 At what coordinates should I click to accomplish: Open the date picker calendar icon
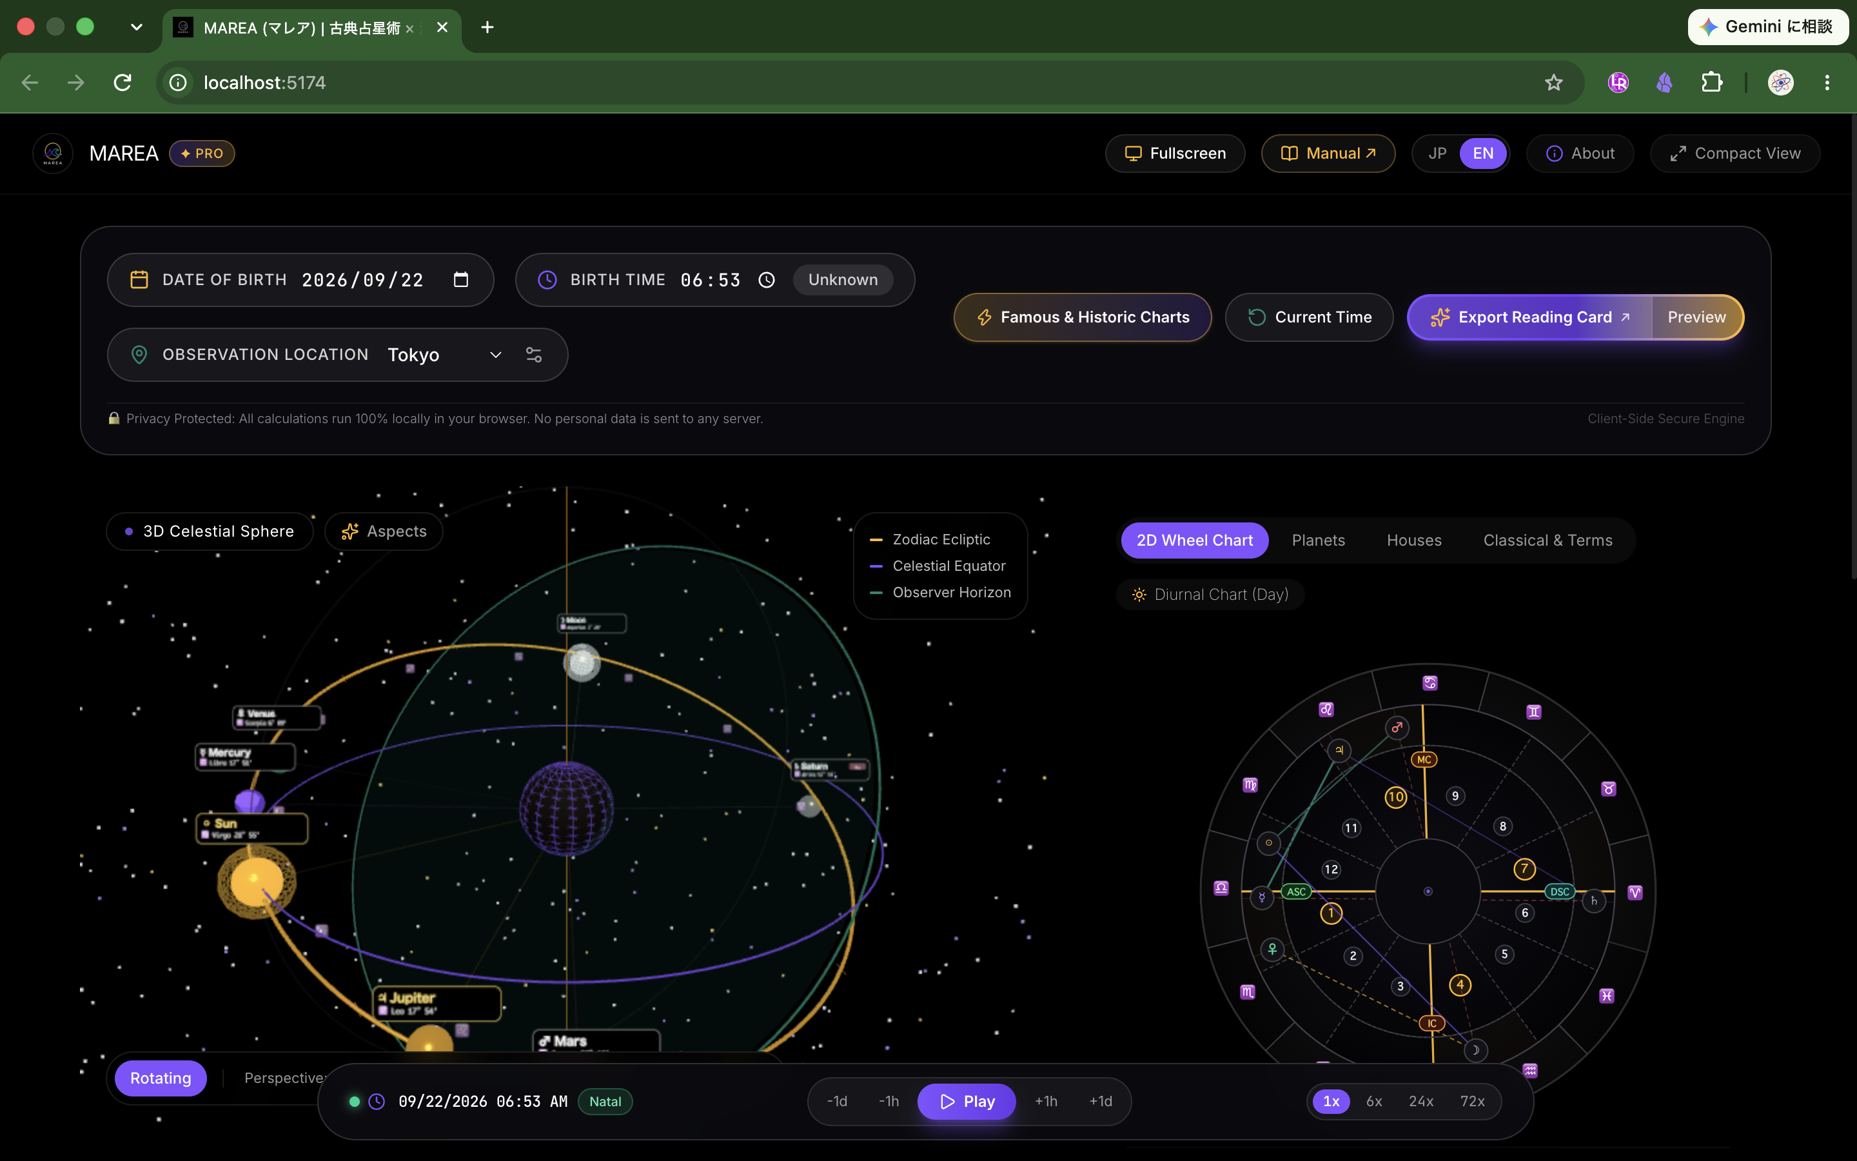460,279
